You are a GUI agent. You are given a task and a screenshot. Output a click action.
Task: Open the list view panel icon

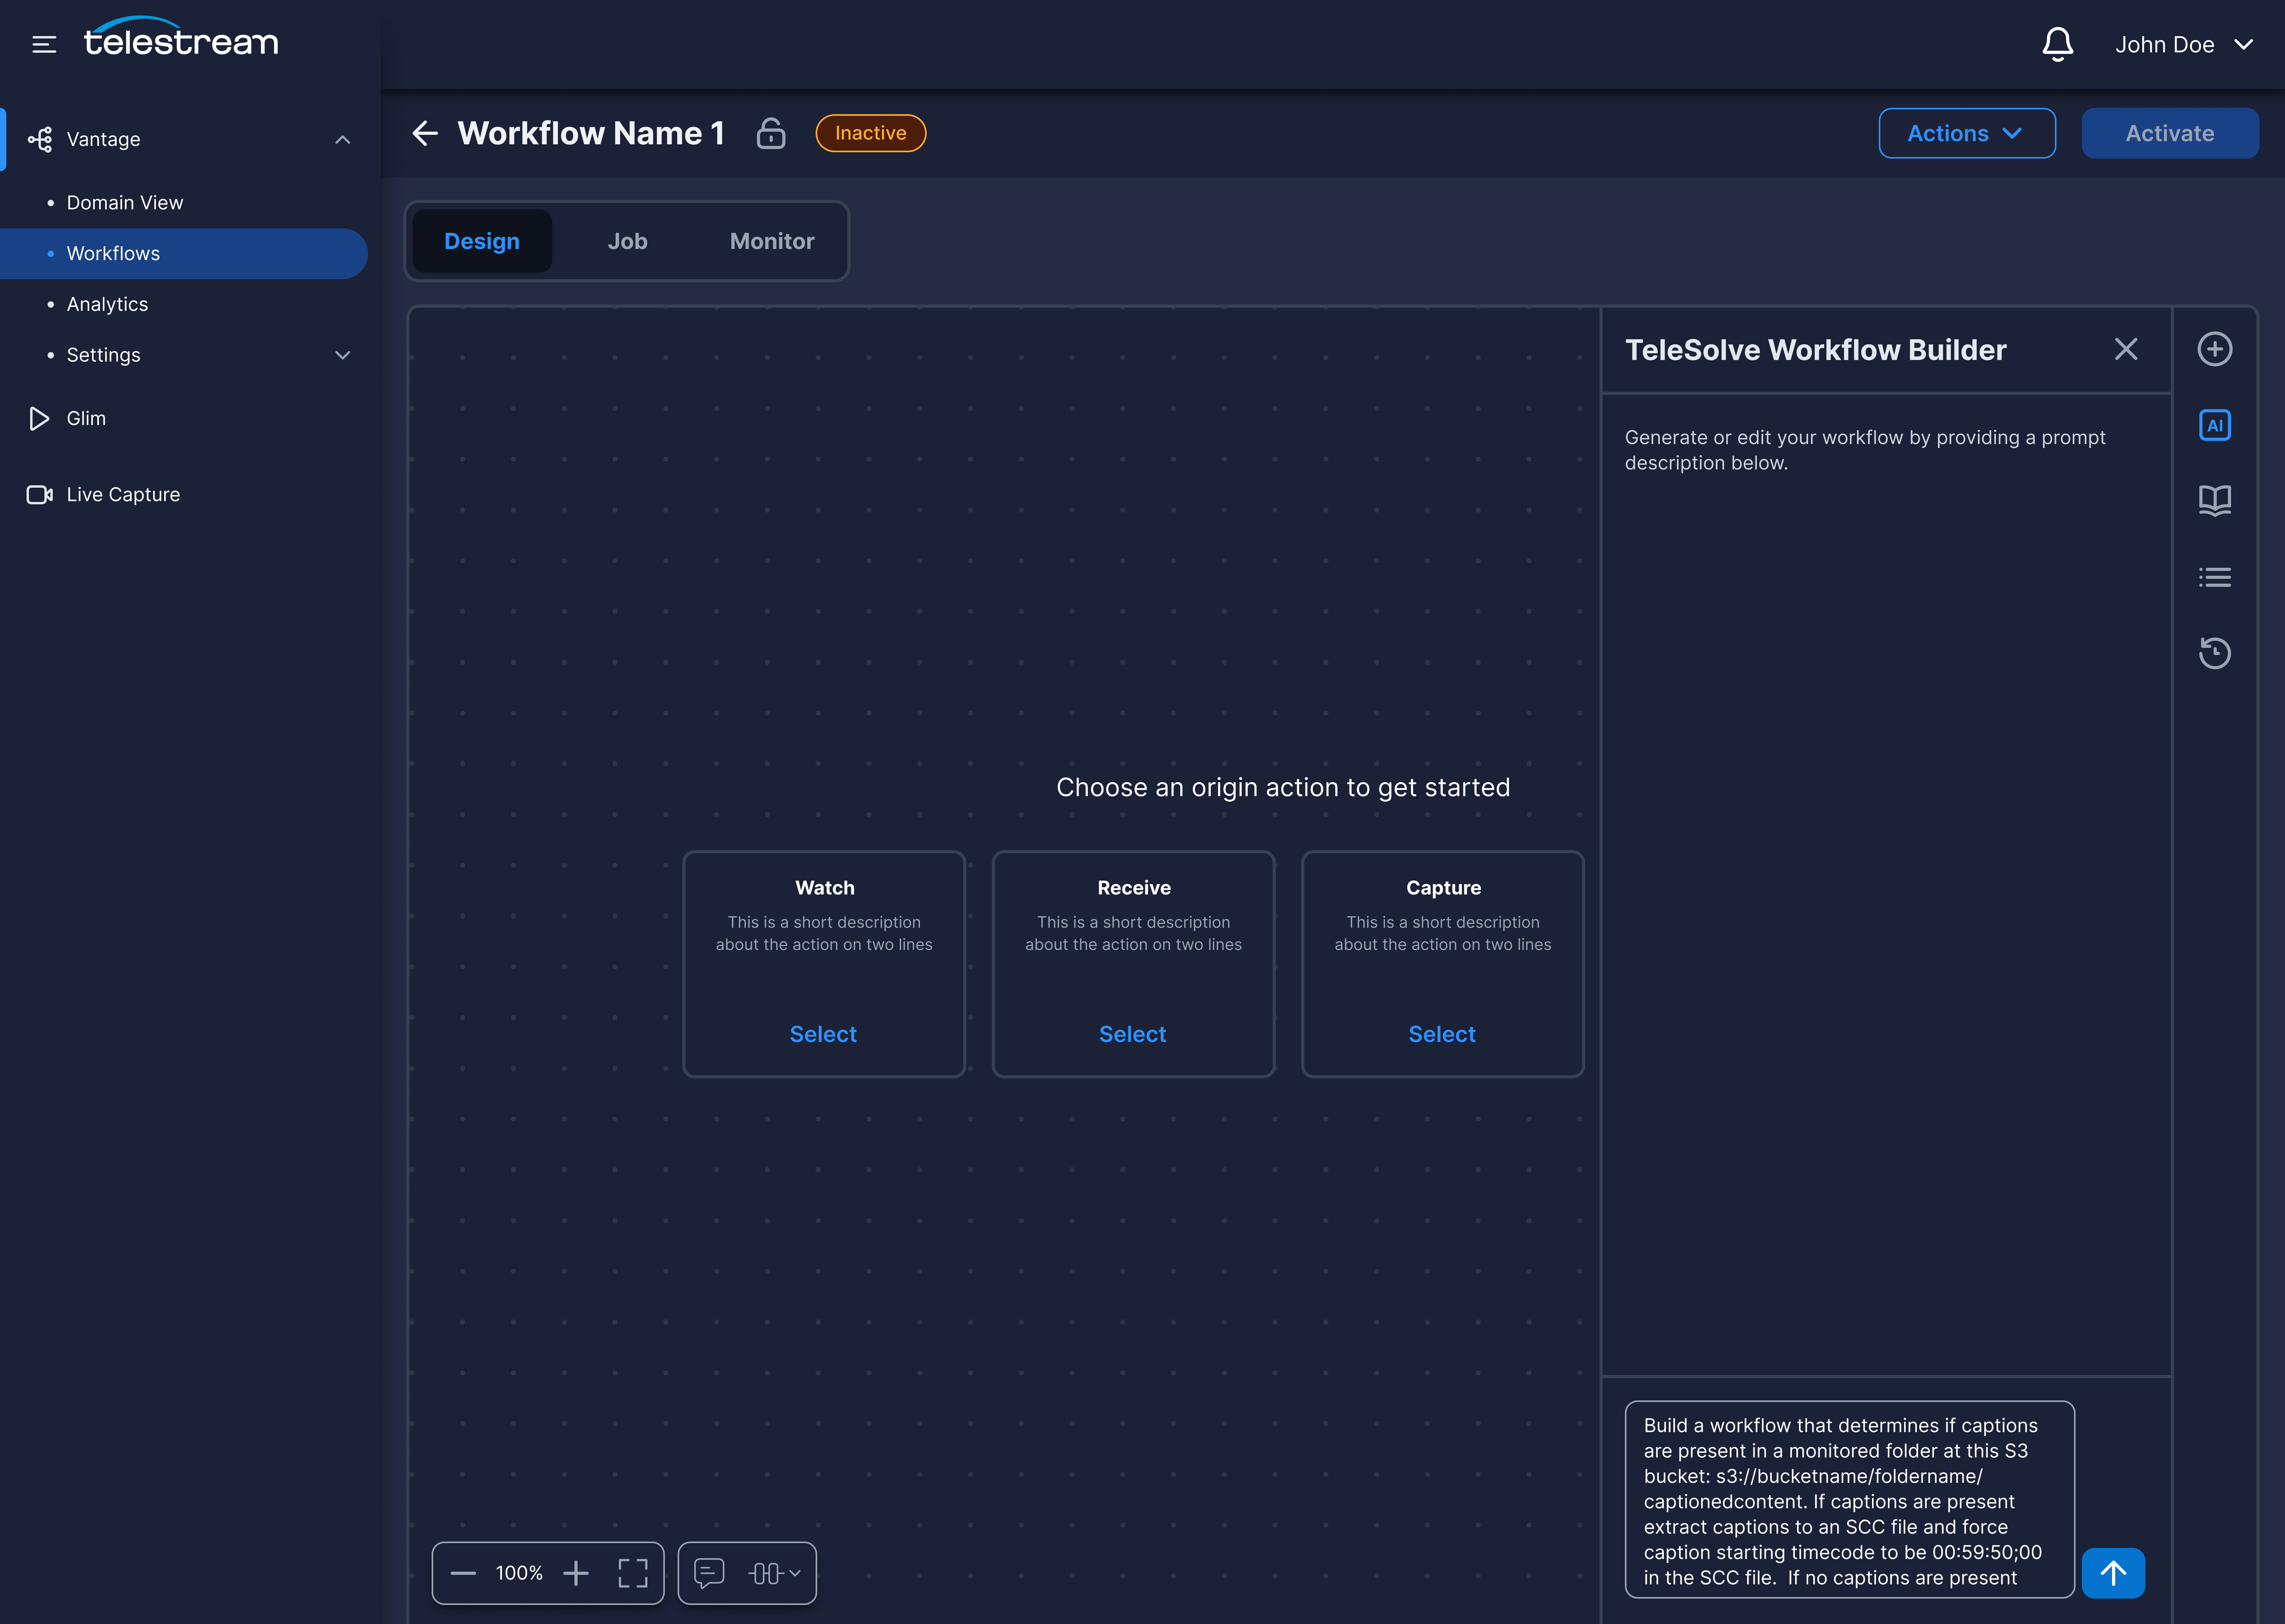coord(2214,577)
